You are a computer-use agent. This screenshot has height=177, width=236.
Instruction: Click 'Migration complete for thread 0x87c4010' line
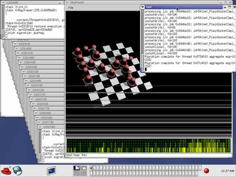(x=190, y=63)
